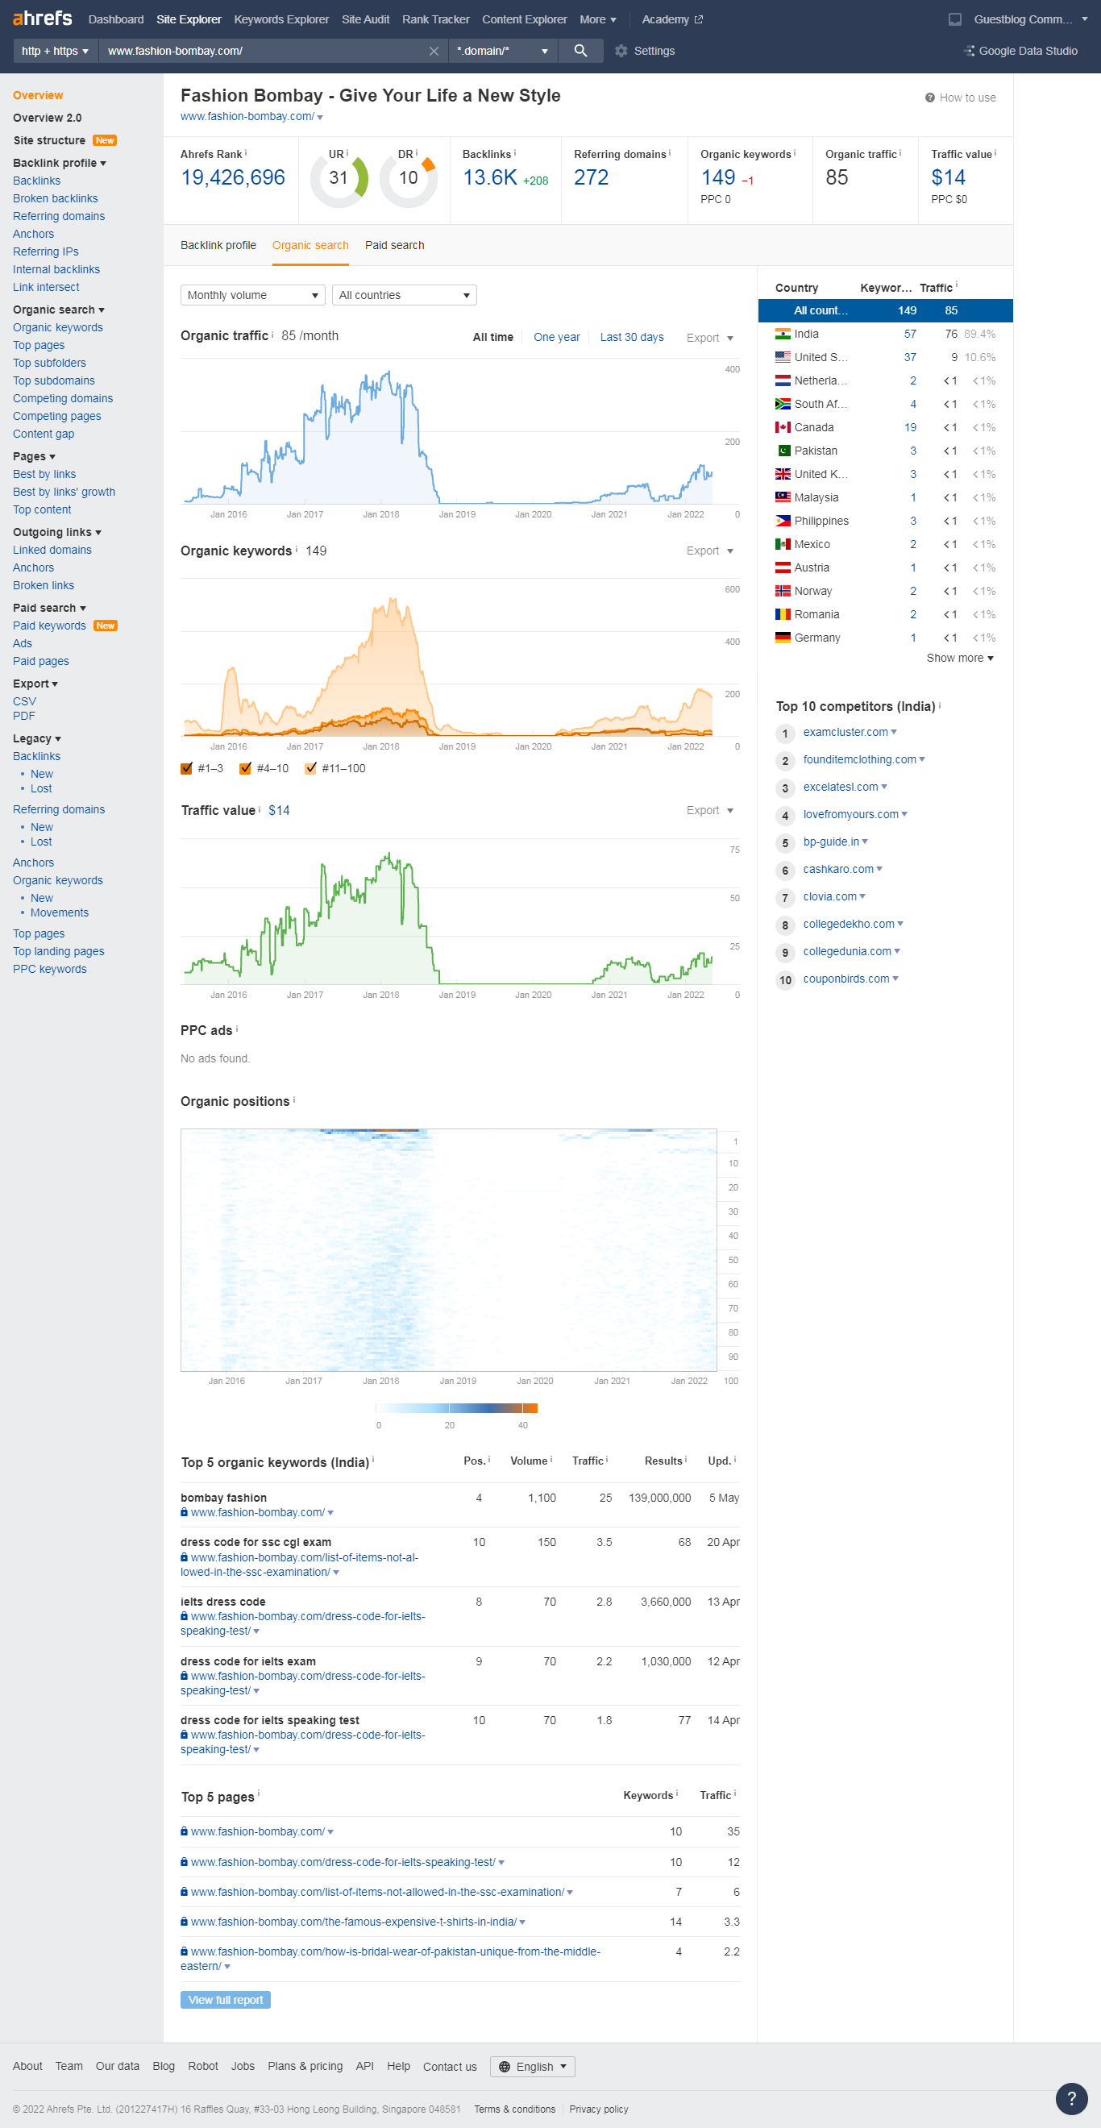Click the UR 31 gauge
The height and width of the screenshot is (2128, 1101).
pos(339,177)
